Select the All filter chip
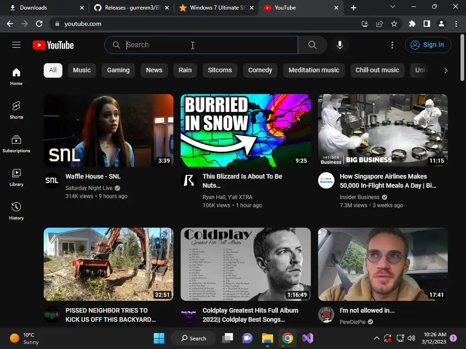 (53, 70)
